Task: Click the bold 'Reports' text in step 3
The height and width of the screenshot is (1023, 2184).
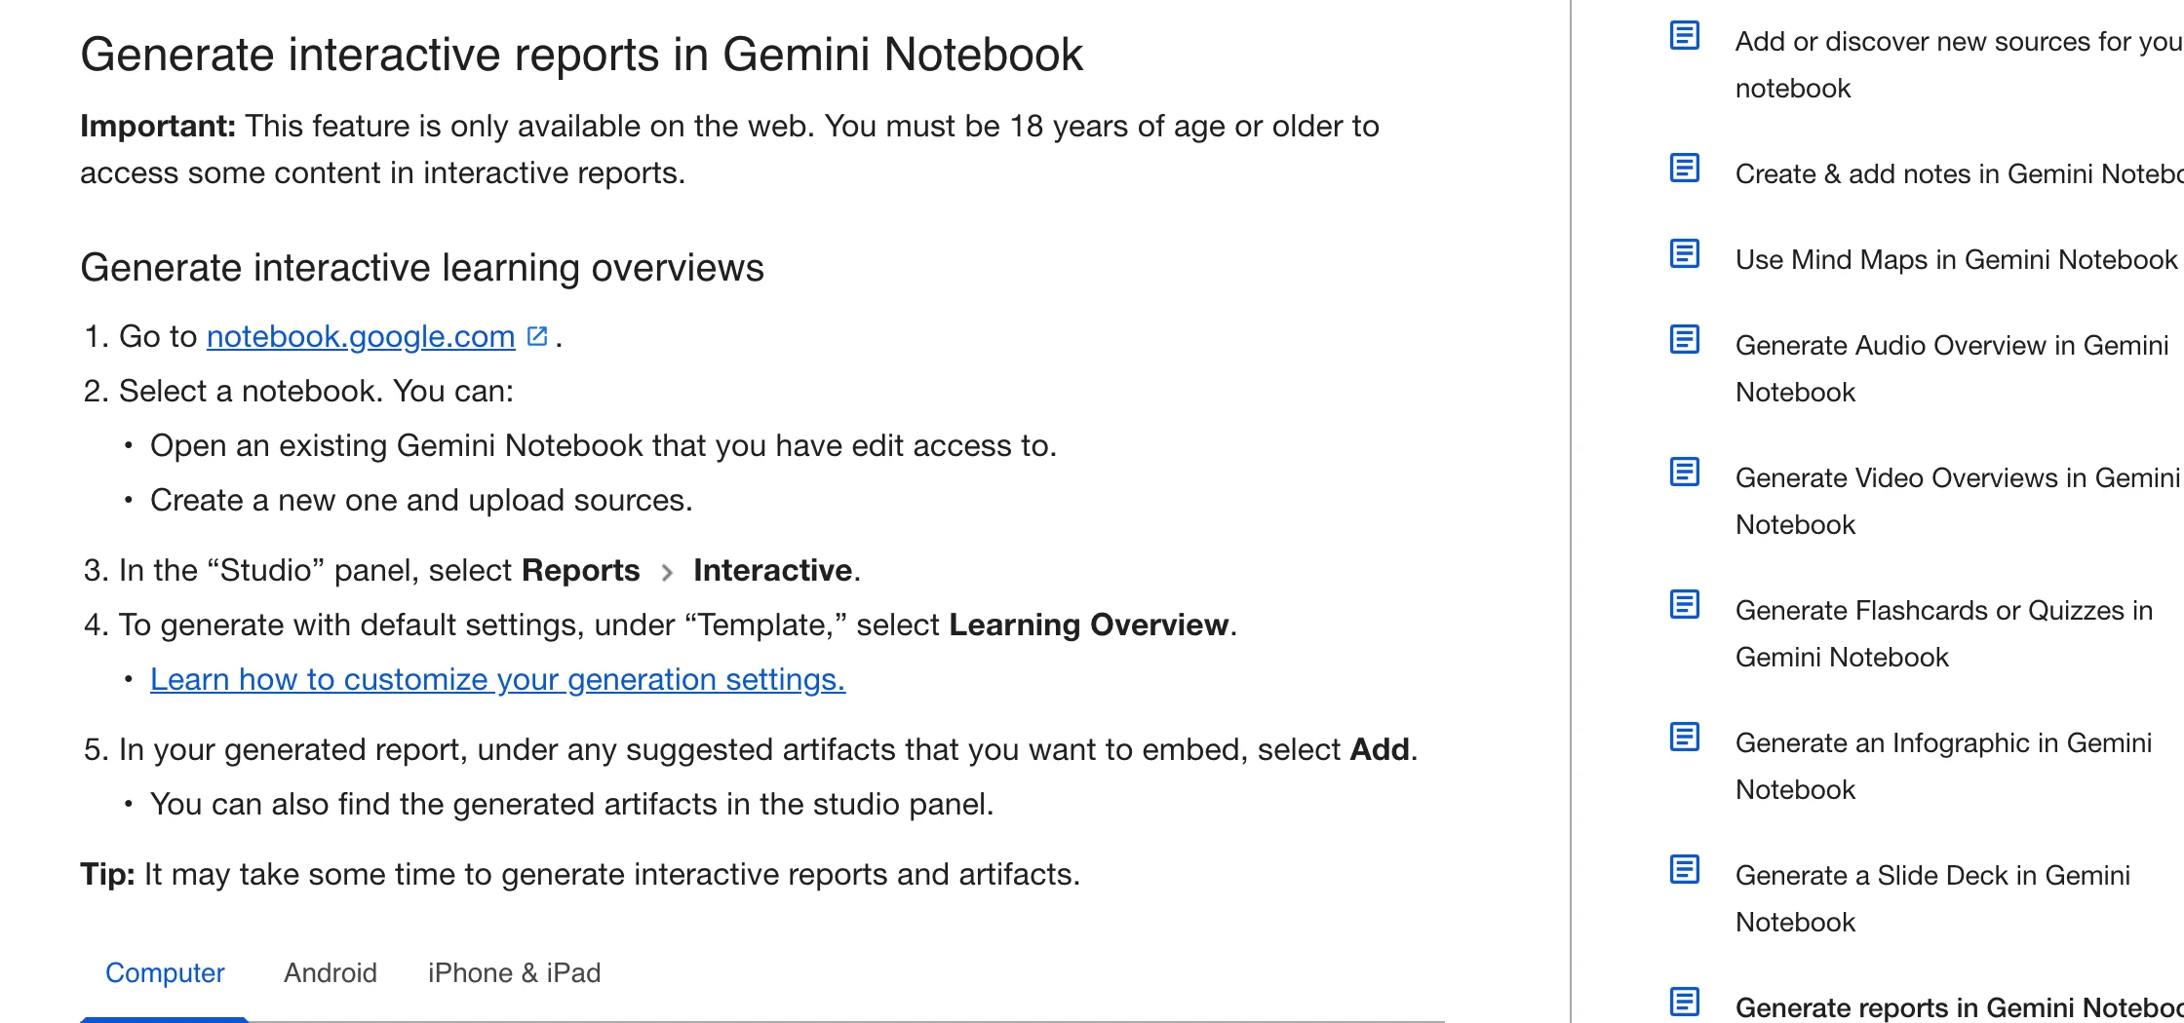Action: point(581,570)
